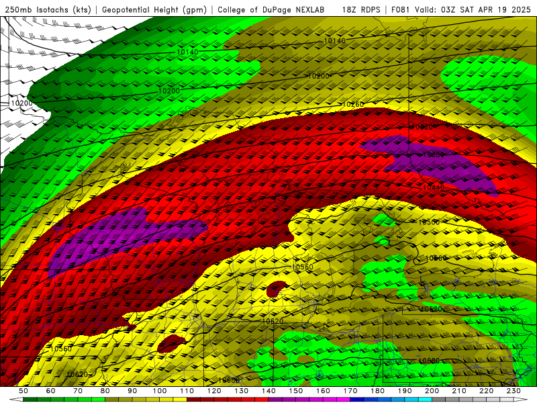Click the 90 value on color scale
Screen dimensions: 537x403
pos(132,391)
